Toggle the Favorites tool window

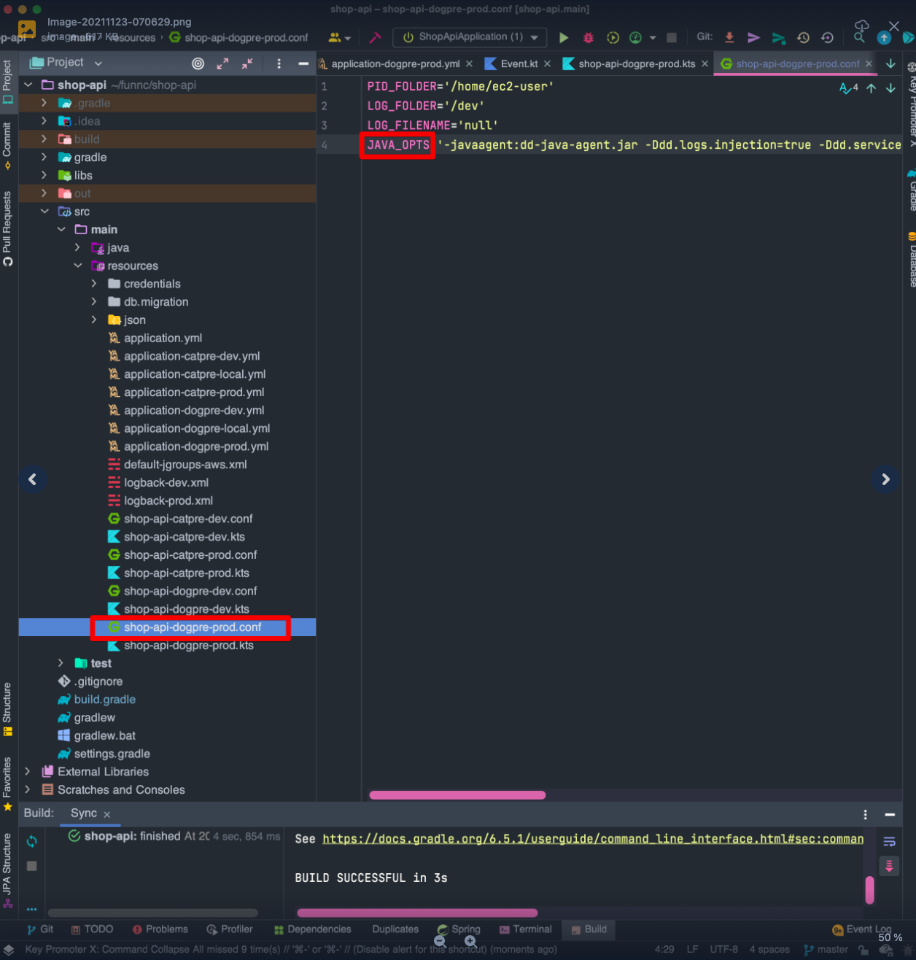[7, 783]
